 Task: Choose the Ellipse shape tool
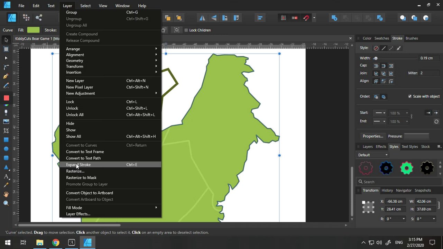pyautogui.click(x=6, y=149)
